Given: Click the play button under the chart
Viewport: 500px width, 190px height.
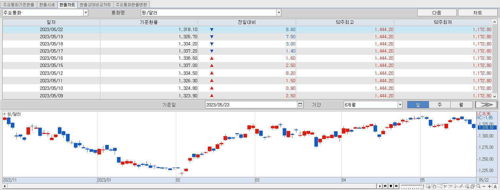Looking at the screenshot, I should pos(380,186).
